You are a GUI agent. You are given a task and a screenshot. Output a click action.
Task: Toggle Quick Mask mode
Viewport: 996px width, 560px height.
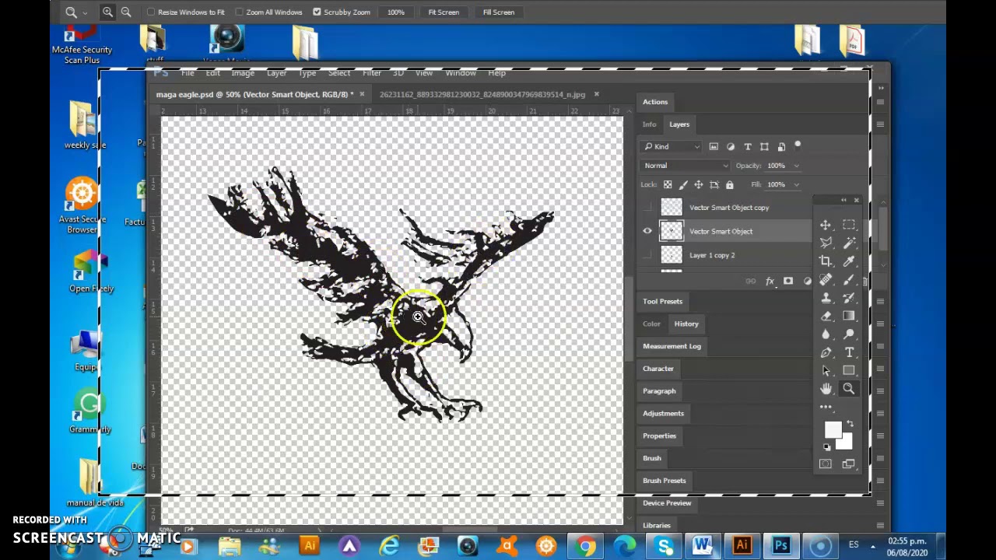(826, 464)
